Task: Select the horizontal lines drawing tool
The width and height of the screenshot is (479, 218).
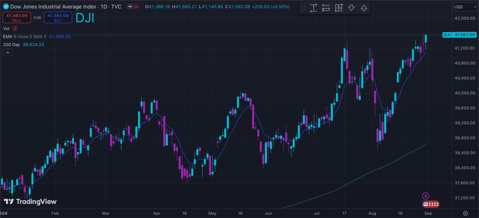Action: (x=326, y=8)
